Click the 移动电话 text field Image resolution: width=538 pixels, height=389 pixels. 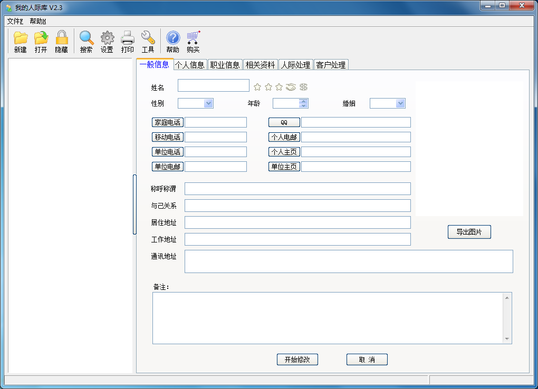pyautogui.click(x=216, y=137)
